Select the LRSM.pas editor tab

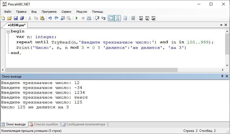[17, 25]
